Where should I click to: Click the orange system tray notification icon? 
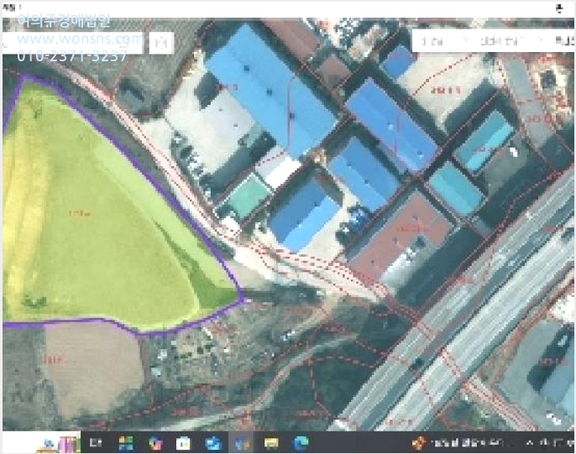(417, 443)
